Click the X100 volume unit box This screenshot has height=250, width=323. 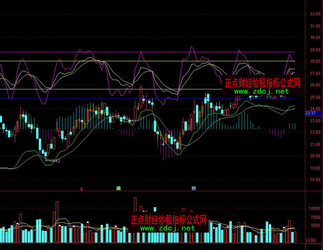click(x=311, y=241)
